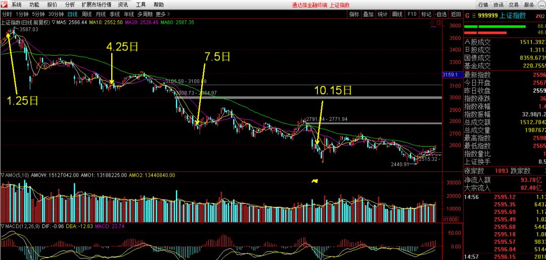Open the 报价 menu
Image resolution: width=546 pixels, height=260 pixels.
(52, 5)
